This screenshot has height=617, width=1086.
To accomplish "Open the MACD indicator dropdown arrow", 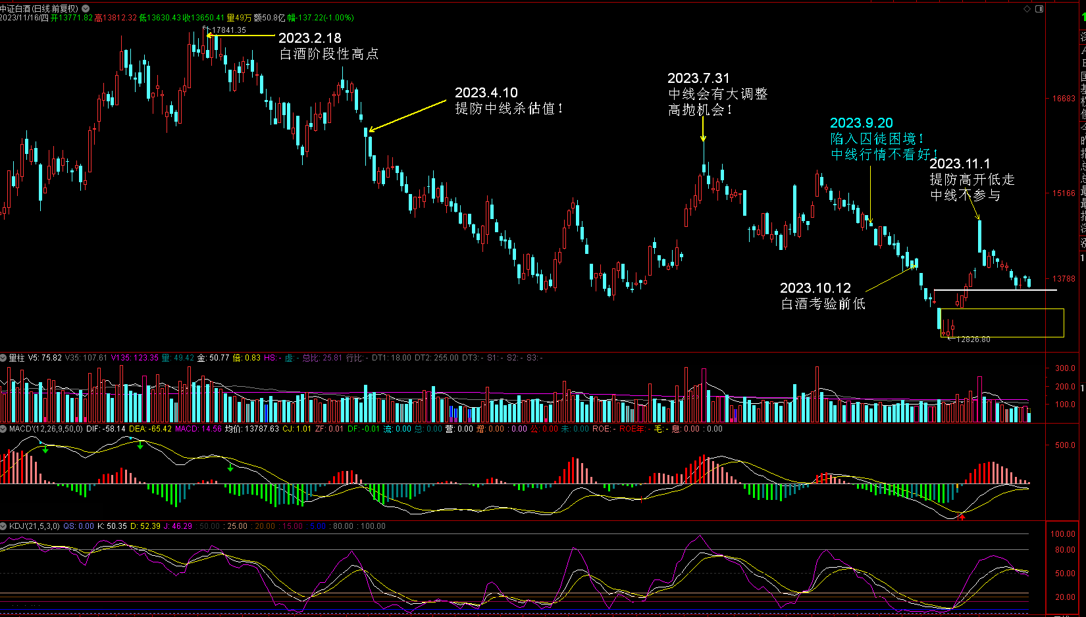I will [3, 429].
